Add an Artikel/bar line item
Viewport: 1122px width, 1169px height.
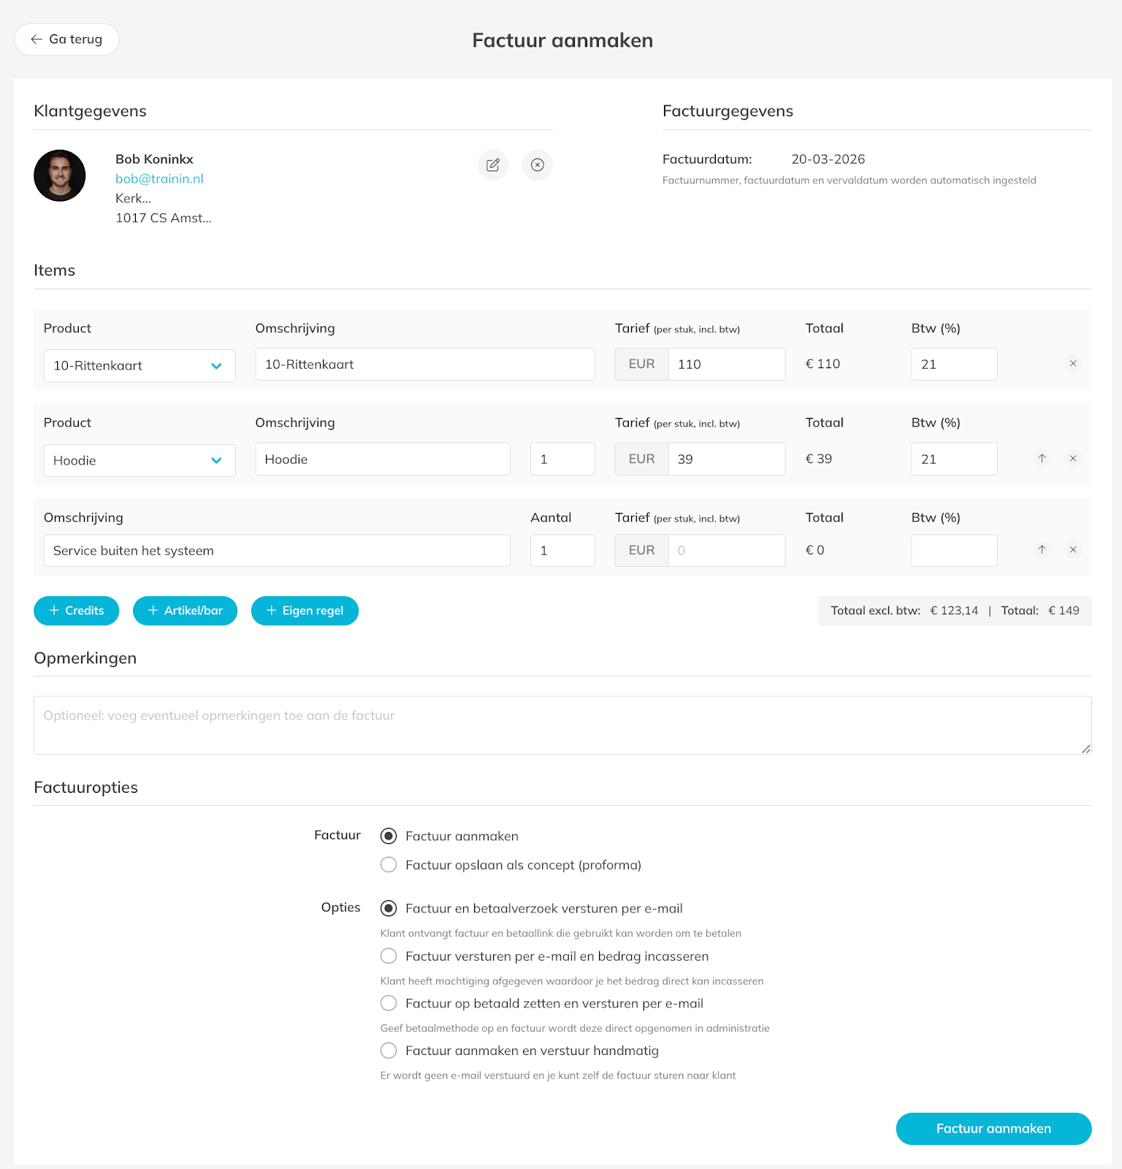(x=186, y=611)
